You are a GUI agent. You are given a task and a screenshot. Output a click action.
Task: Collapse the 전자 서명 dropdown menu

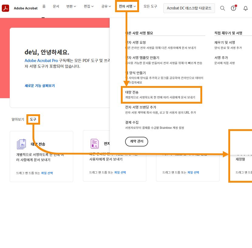[x=127, y=6]
